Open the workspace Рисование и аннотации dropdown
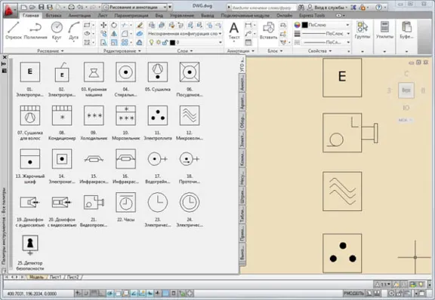The height and width of the screenshot is (300, 435). tap(134, 7)
